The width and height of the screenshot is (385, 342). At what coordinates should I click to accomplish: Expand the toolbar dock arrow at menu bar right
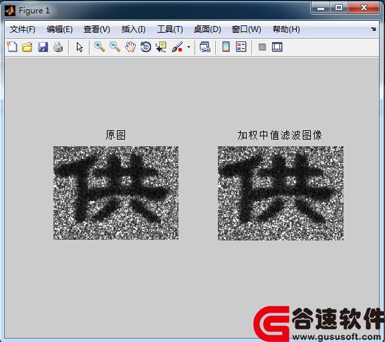click(374, 29)
